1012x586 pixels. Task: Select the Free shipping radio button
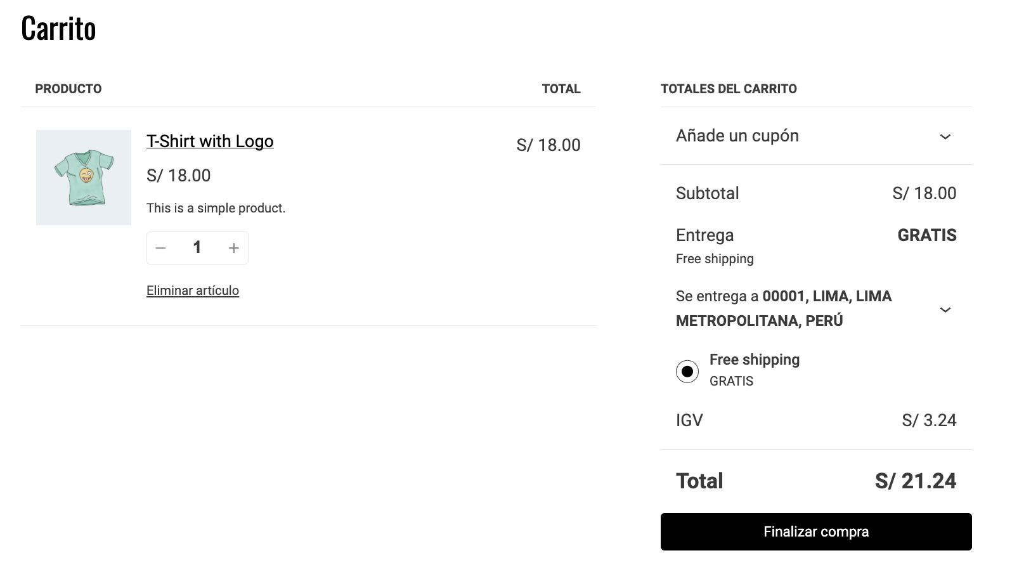tap(687, 371)
